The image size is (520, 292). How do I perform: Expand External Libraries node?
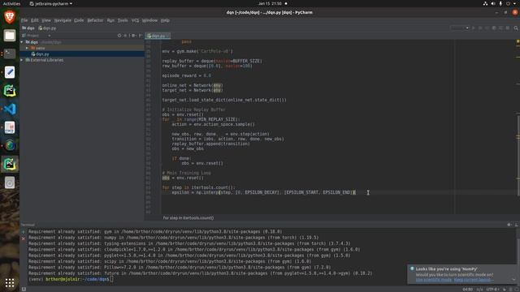[22, 60]
